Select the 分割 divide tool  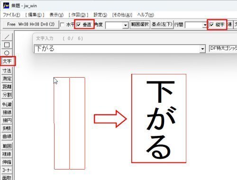click(x=7, y=95)
